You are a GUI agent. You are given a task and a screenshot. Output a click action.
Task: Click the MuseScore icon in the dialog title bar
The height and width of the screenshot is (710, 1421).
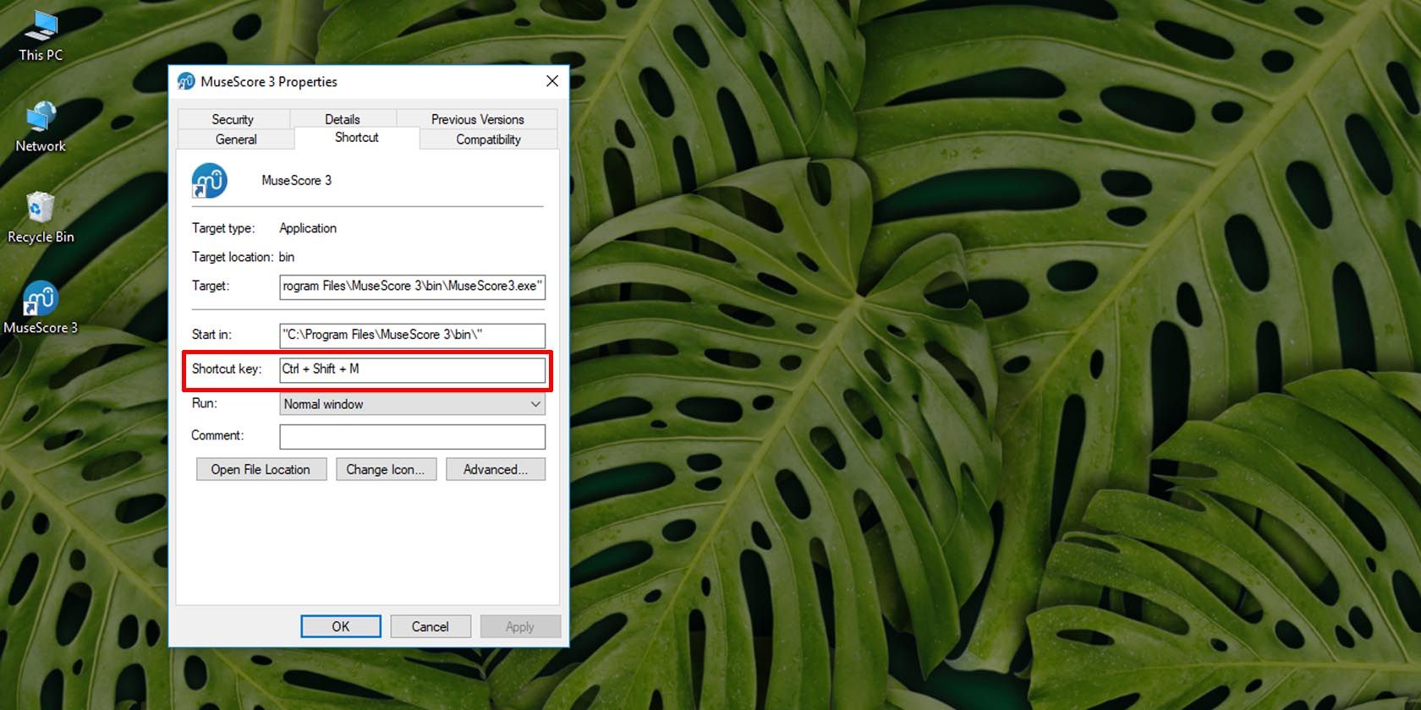[x=186, y=81]
